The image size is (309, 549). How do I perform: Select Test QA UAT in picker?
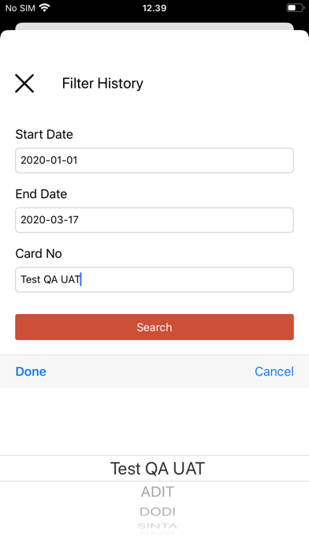(158, 469)
